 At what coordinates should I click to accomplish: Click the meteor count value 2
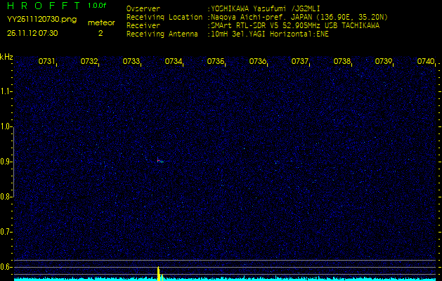pos(100,32)
